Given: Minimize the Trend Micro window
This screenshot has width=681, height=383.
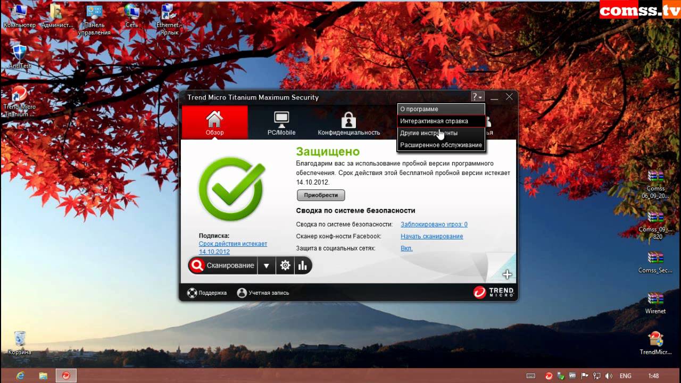Looking at the screenshot, I should pyautogui.click(x=494, y=97).
